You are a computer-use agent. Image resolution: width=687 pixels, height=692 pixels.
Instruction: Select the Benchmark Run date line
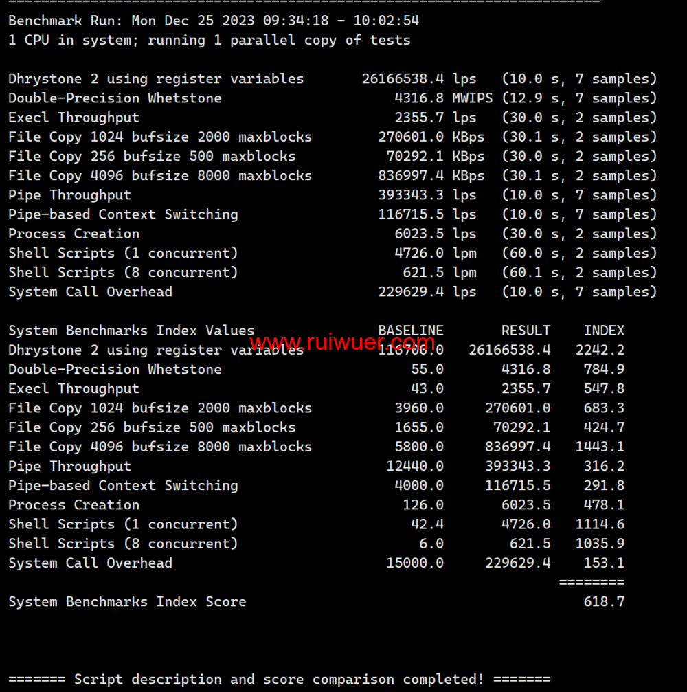click(x=214, y=21)
